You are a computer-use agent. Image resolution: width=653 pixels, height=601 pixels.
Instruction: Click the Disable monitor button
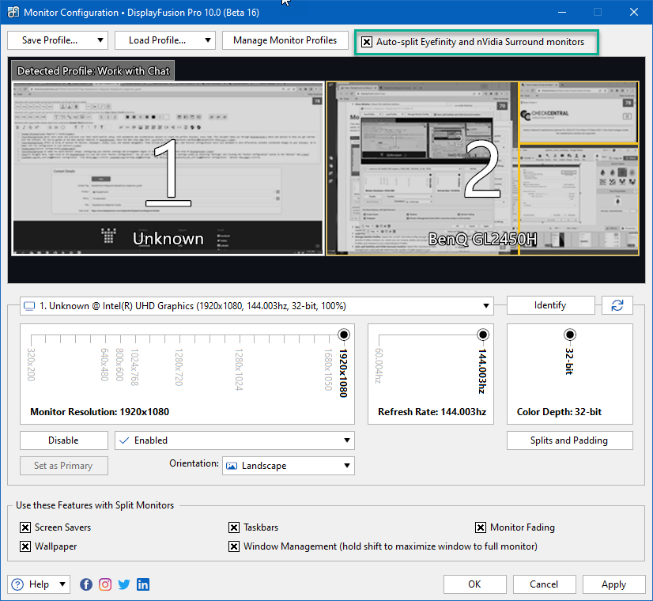point(64,440)
